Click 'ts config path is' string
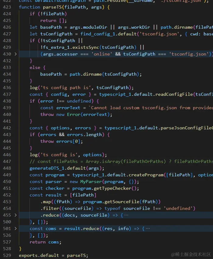 tap(65, 88)
